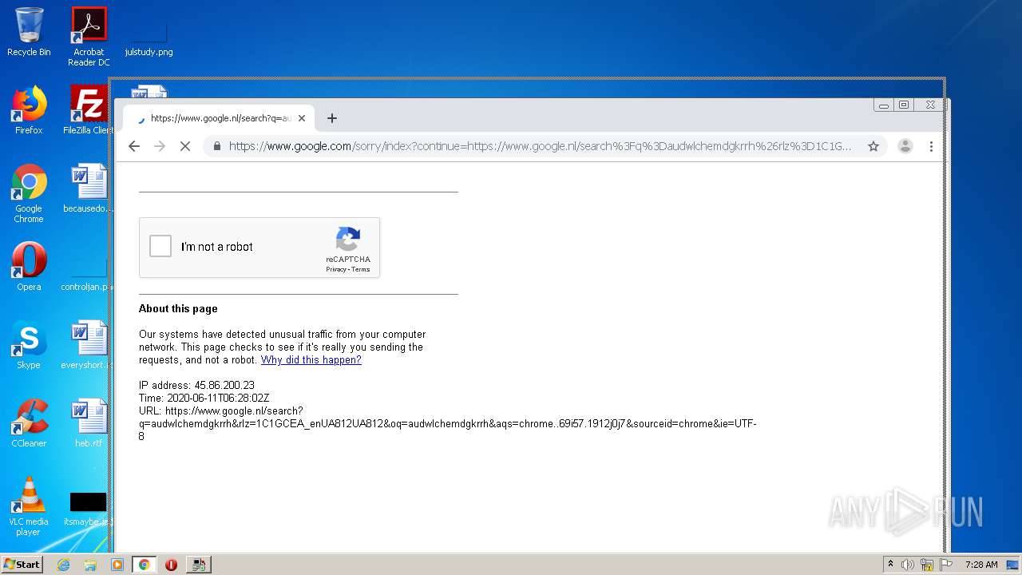The image size is (1022, 575).
Task: View site security lock information
Action: click(216, 146)
